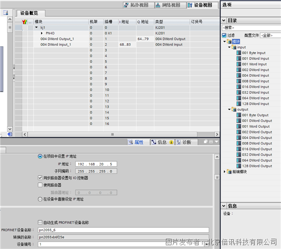Image resolution: width=281 pixels, height=249 pixels.
Task: Collapse the kj1 device row
Action: [x=37, y=28]
